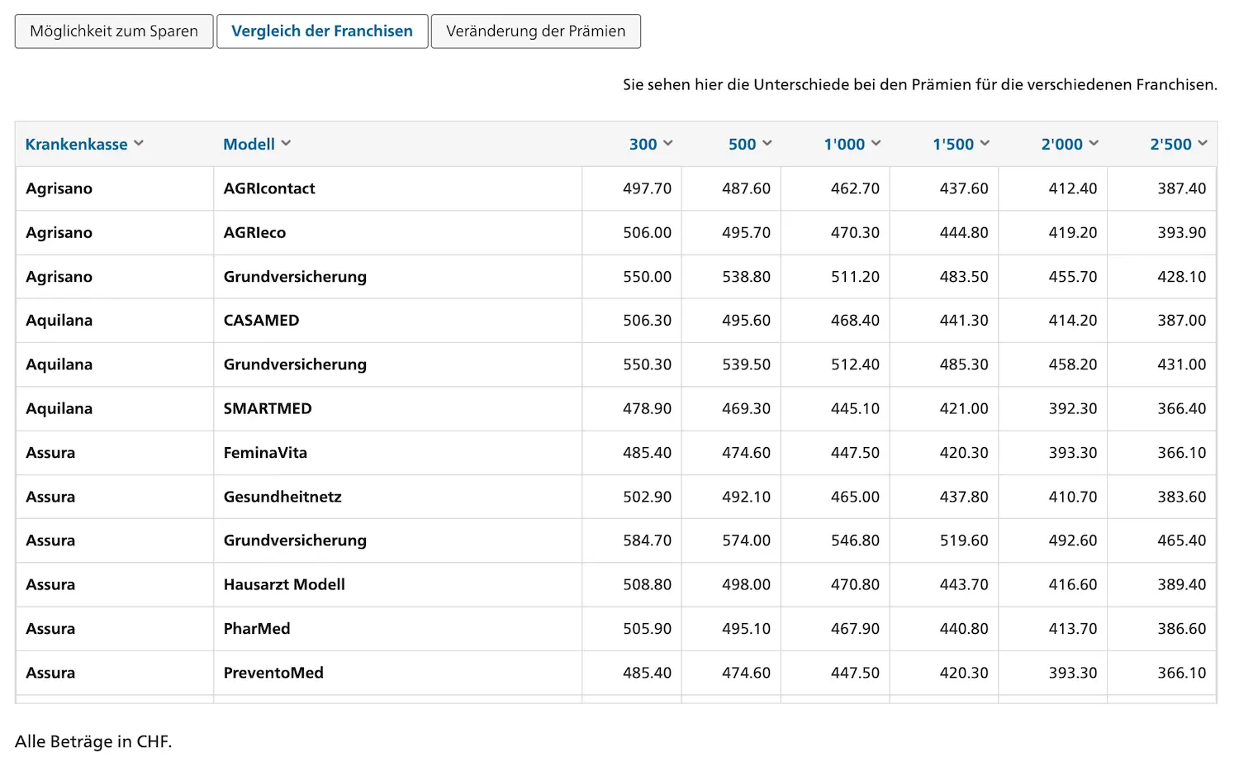
Task: Click premium value 428.10
Action: click(x=1181, y=277)
